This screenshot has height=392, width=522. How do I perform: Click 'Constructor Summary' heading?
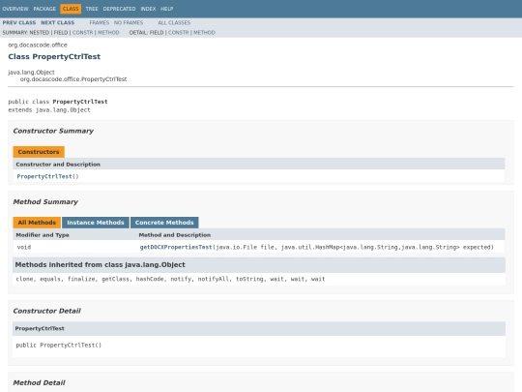tap(53, 131)
